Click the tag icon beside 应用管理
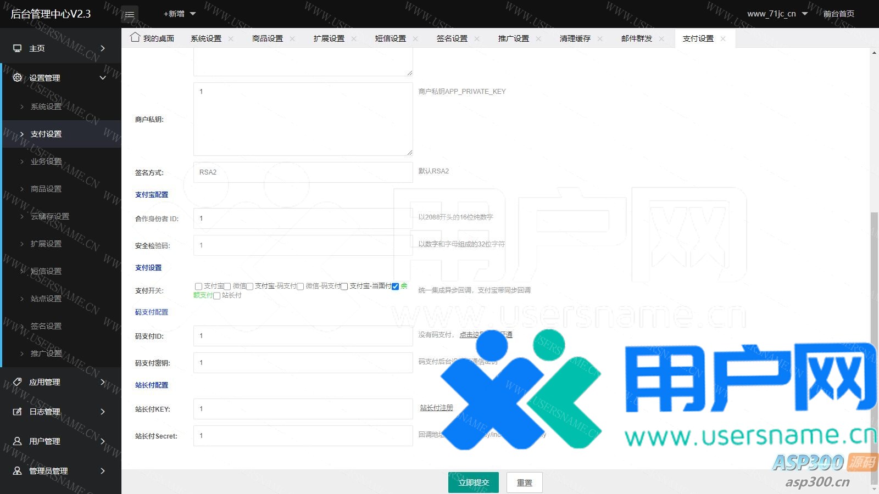879x494 pixels. click(18, 381)
